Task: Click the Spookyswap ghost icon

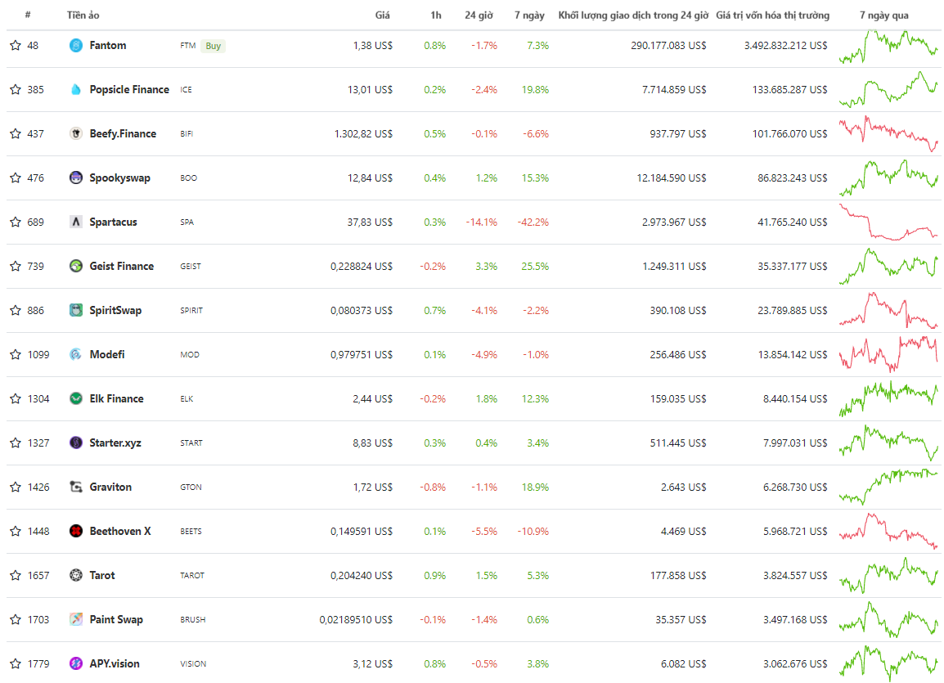Action: pyautogui.click(x=76, y=178)
